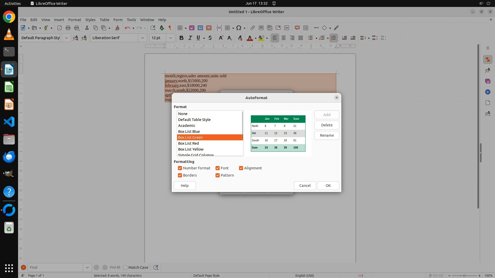Viewport: 495px width, 278px height.
Task: Click the Italic formatting icon
Action: point(190,38)
